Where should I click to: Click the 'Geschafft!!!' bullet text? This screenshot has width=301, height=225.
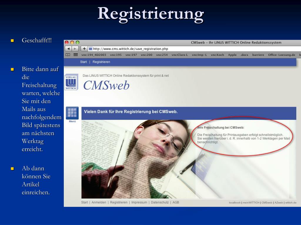(37, 40)
